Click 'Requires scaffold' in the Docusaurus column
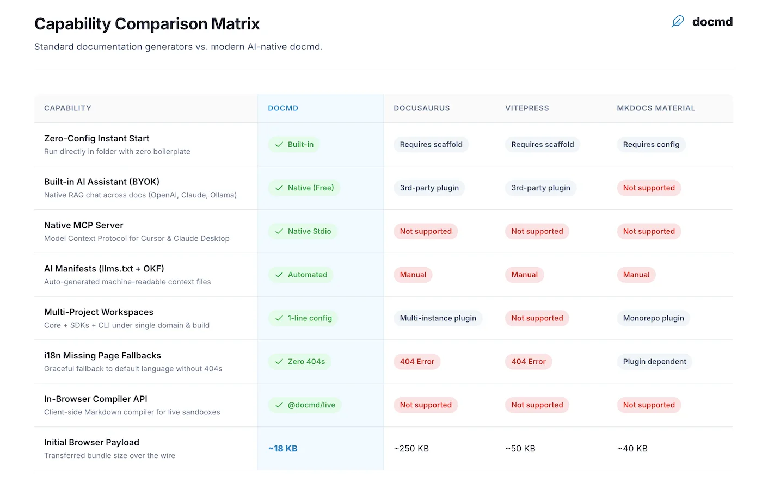Viewport: 762px width, 477px height. (431, 145)
